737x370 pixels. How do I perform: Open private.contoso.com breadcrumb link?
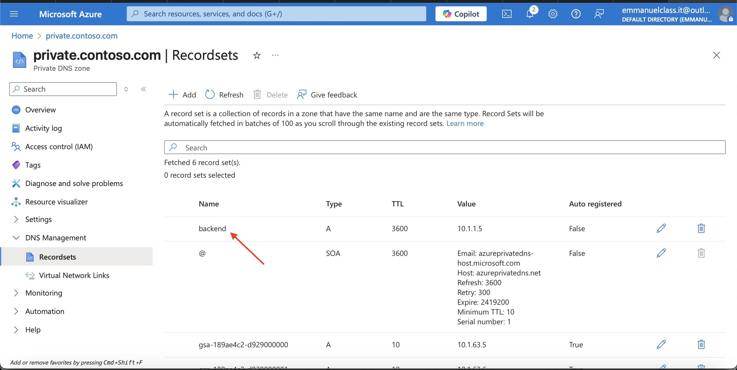(82, 36)
